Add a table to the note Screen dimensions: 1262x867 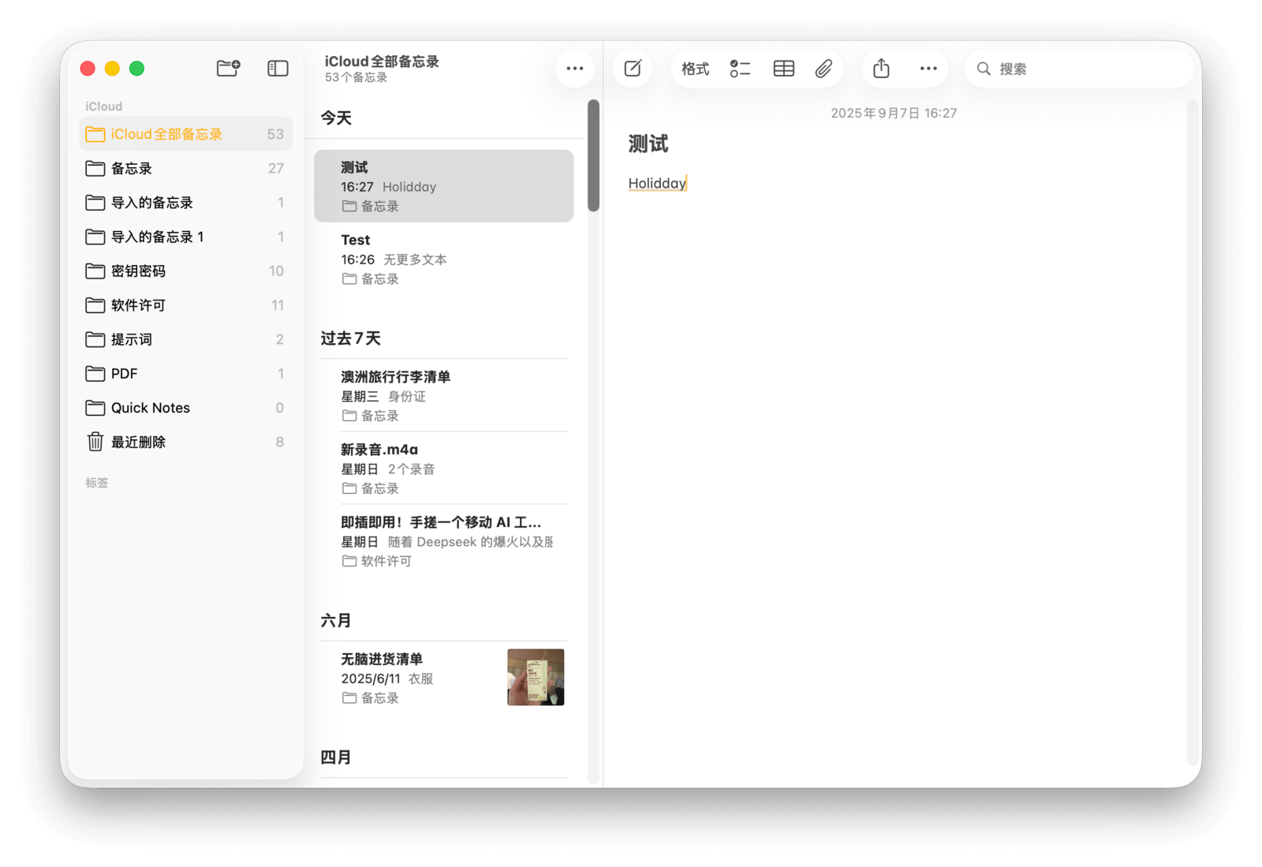click(x=783, y=69)
